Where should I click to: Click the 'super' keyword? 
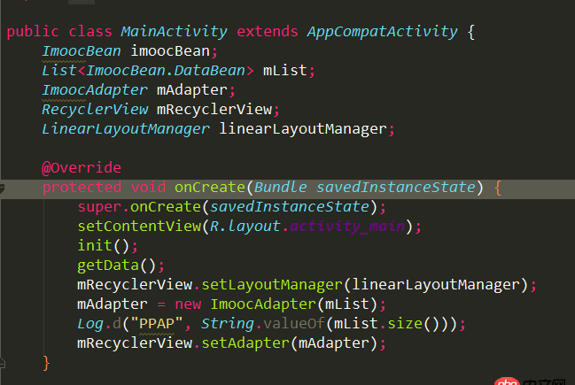pyautogui.click(x=99, y=207)
